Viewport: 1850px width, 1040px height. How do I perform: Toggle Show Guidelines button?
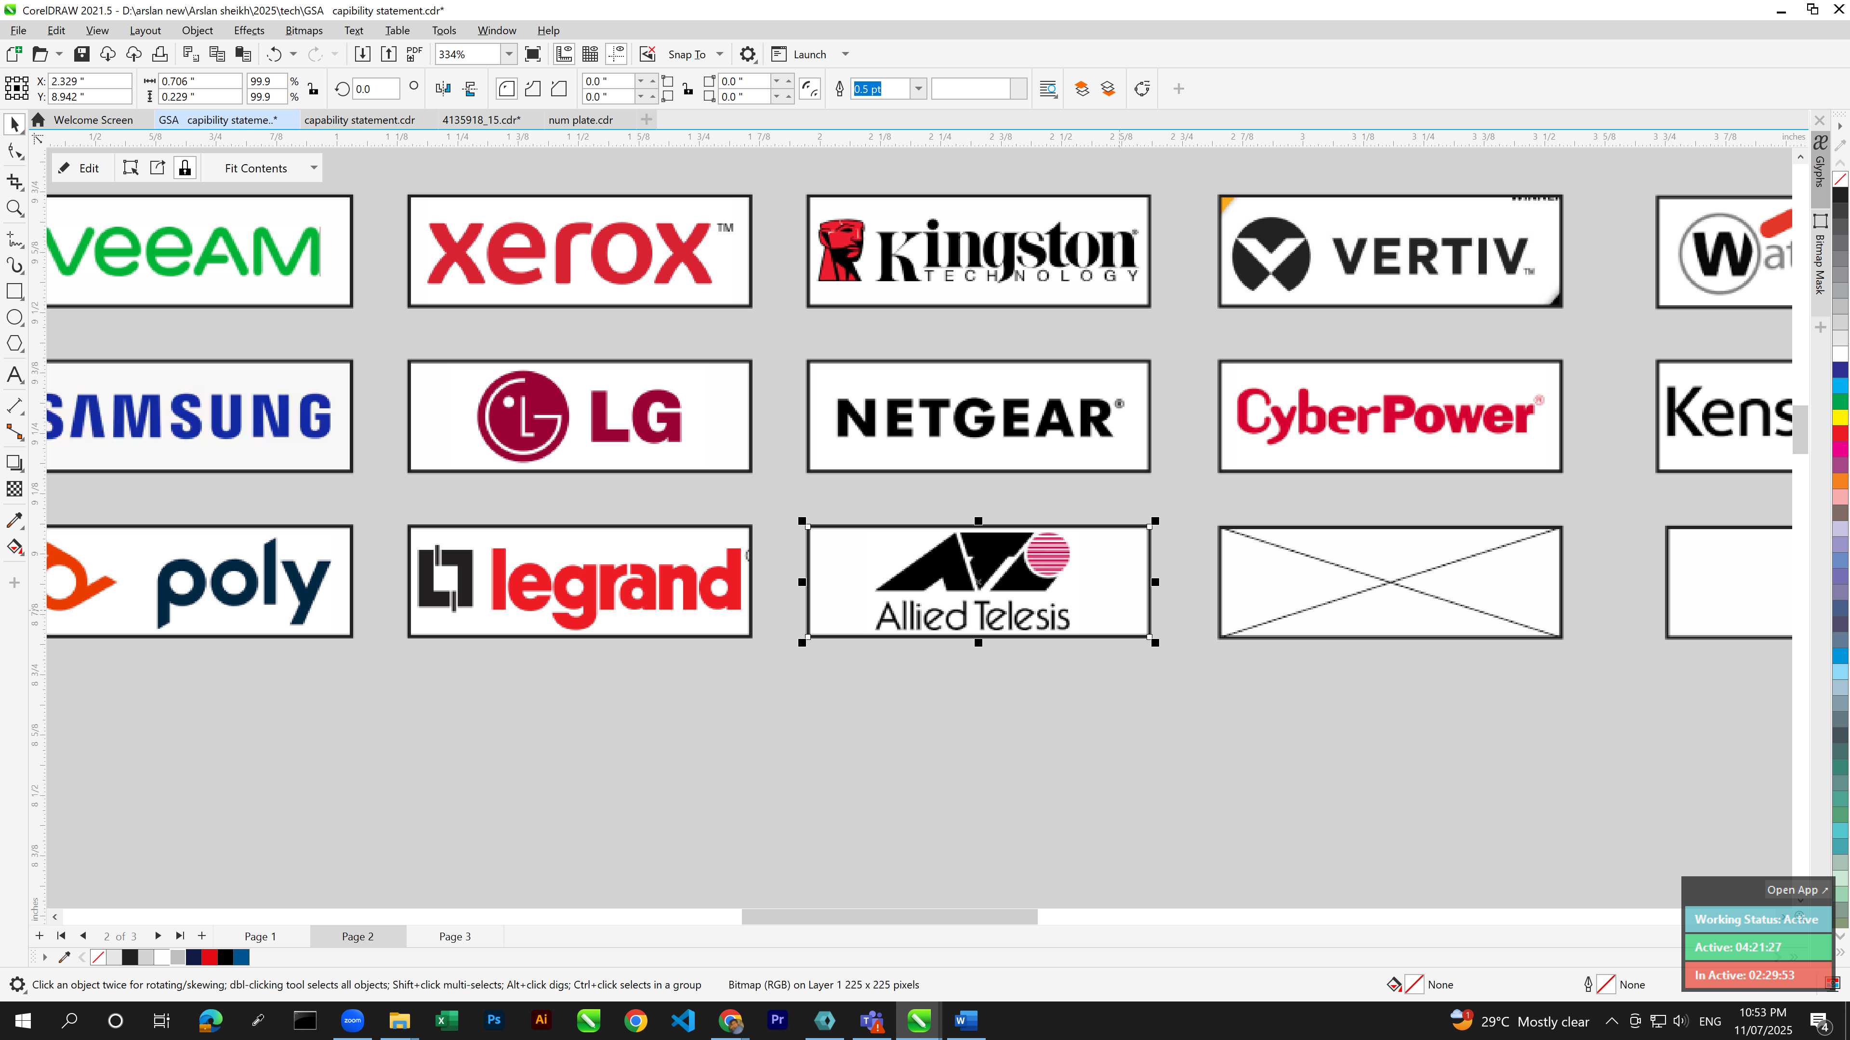[x=616, y=54]
